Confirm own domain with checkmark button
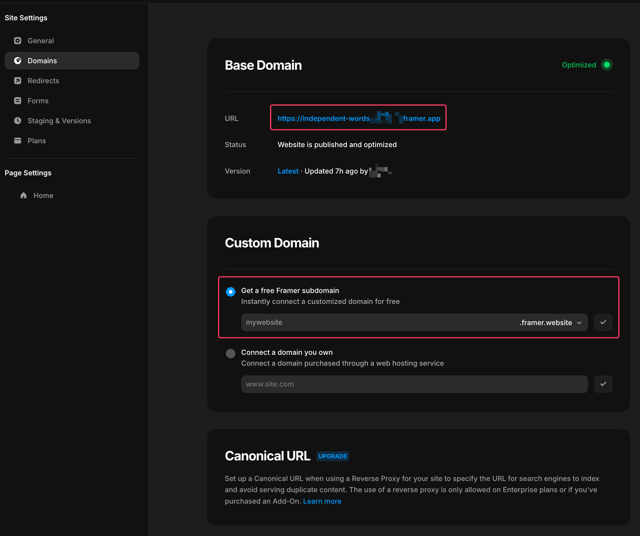640x536 pixels. (x=603, y=384)
